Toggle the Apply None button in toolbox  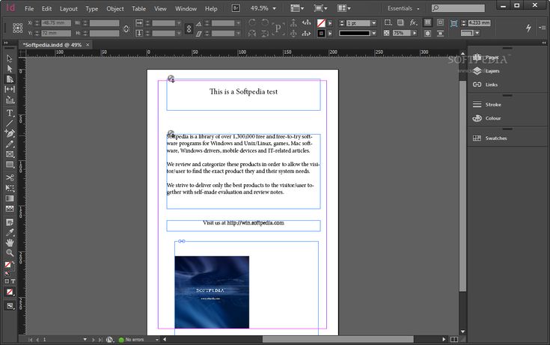pos(10,292)
